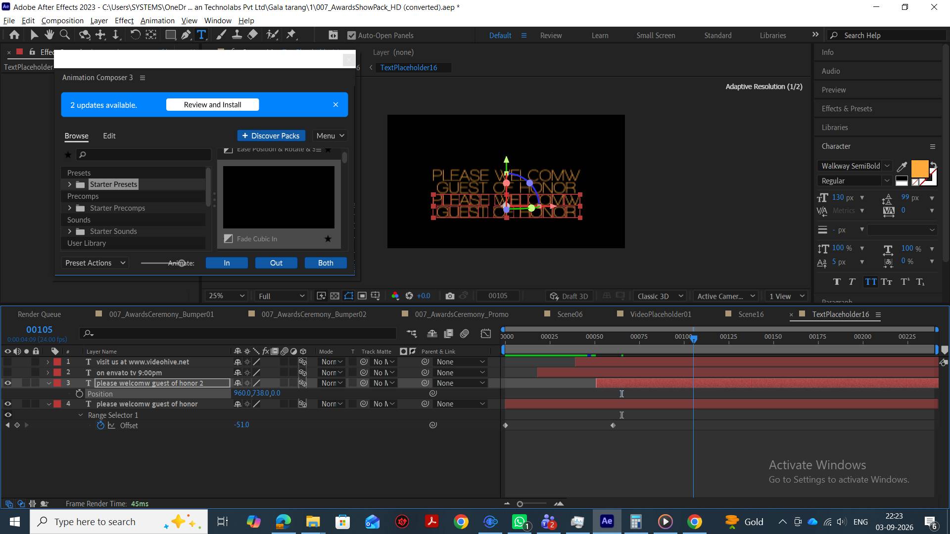Select the Puppet Pin tool

[x=291, y=35]
